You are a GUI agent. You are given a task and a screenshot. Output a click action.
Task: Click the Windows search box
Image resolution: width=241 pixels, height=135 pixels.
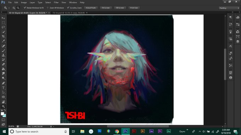[x=39, y=131]
